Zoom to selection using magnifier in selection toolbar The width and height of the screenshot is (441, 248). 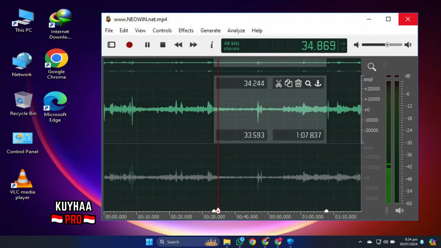[x=308, y=83]
